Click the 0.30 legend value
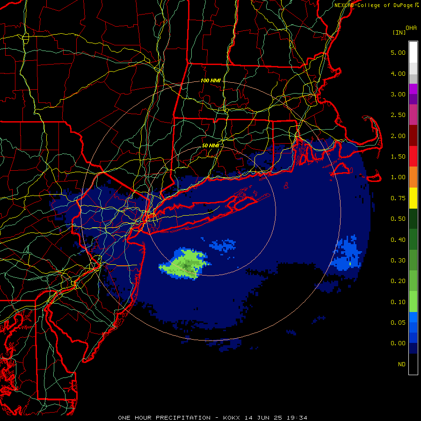 (398, 261)
